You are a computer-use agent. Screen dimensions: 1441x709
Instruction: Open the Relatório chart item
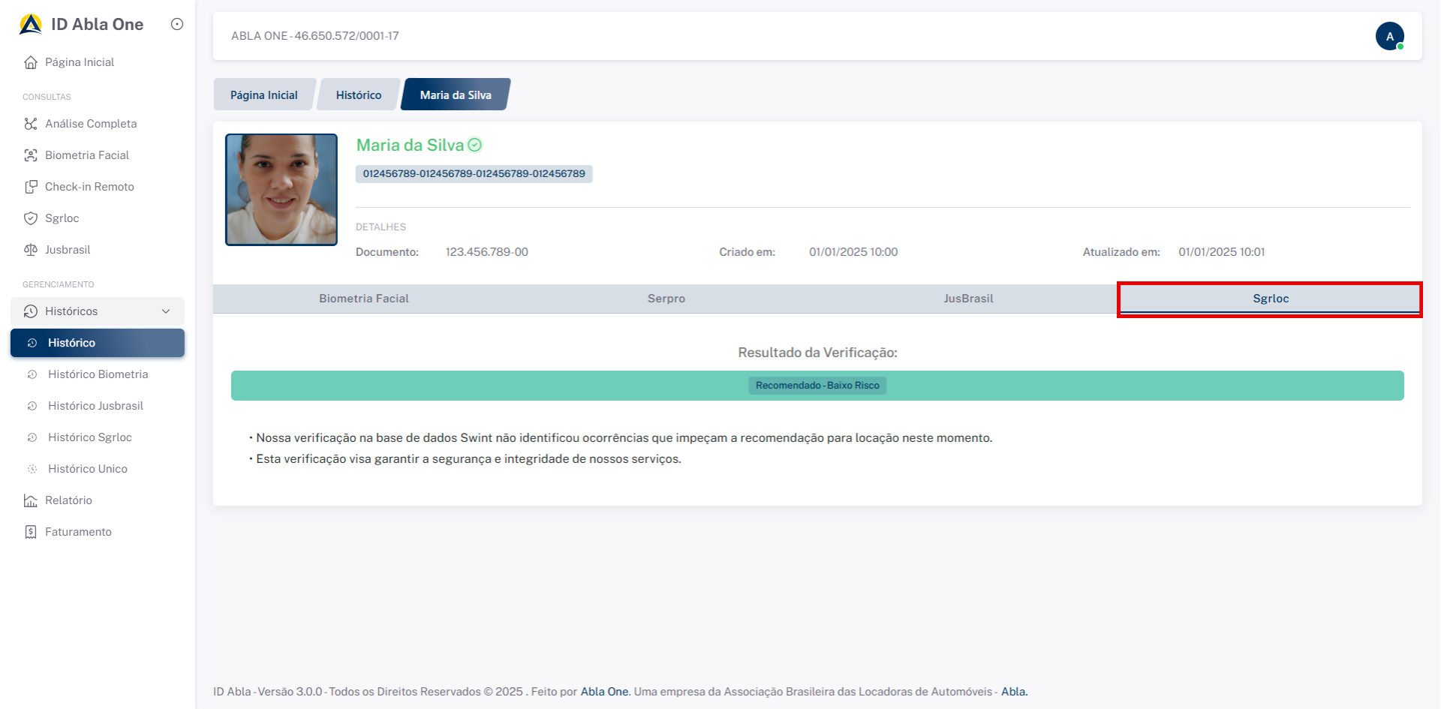coord(68,500)
